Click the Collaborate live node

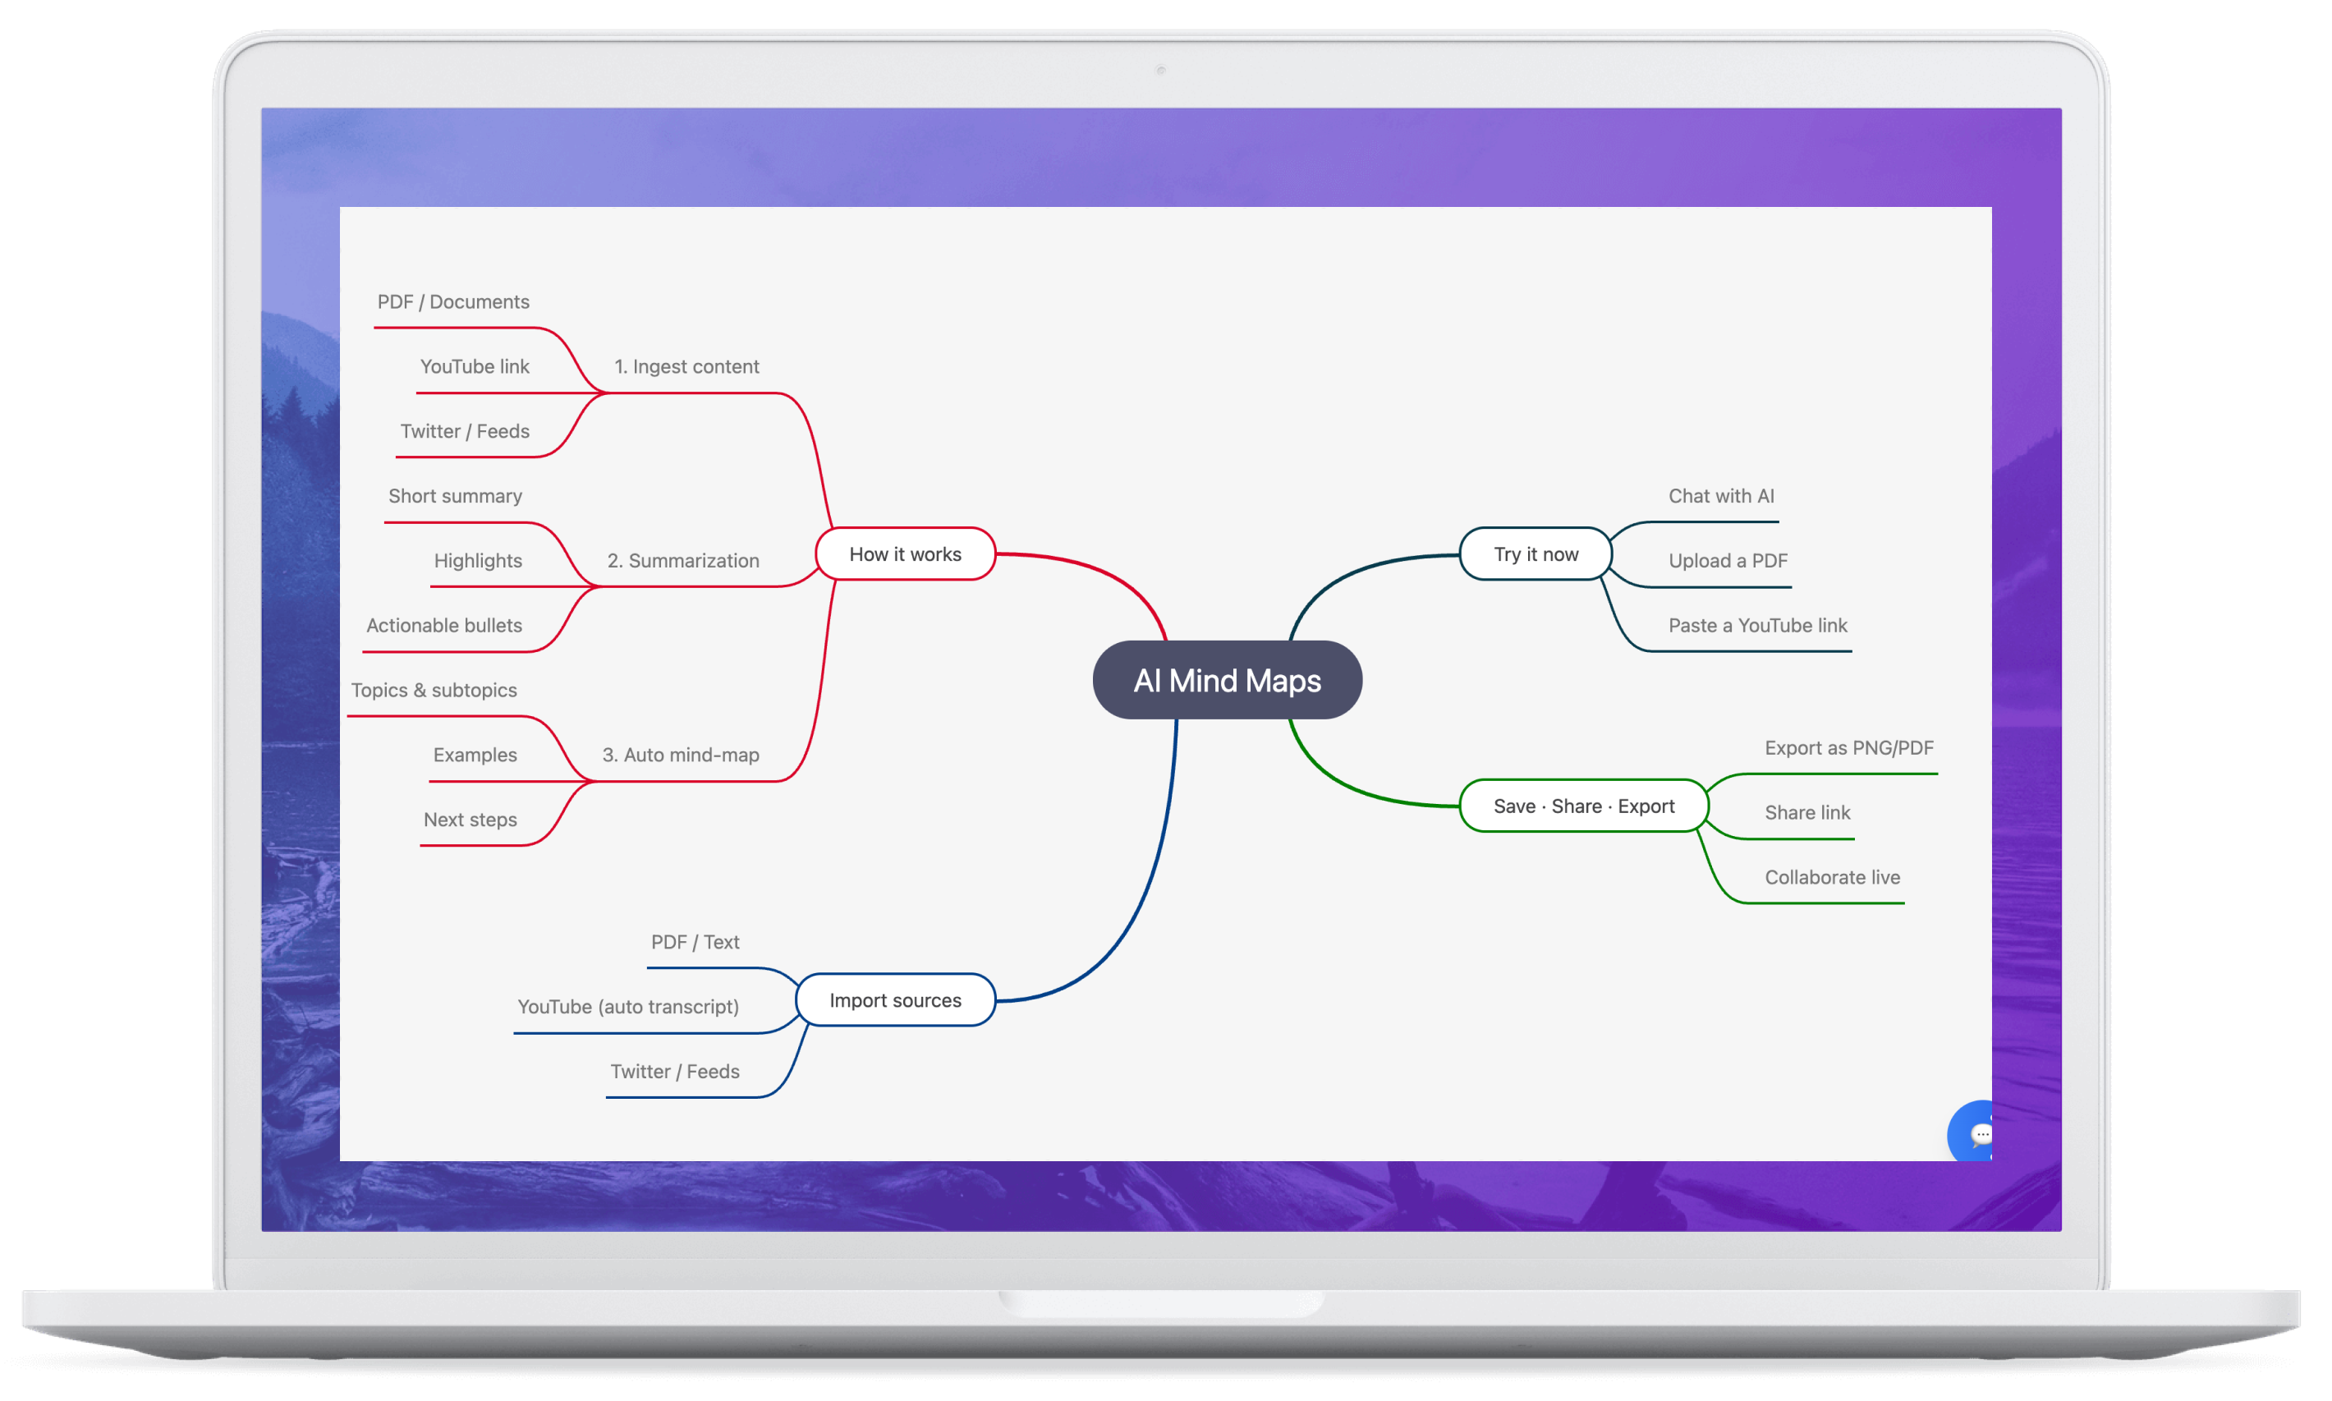[1833, 877]
